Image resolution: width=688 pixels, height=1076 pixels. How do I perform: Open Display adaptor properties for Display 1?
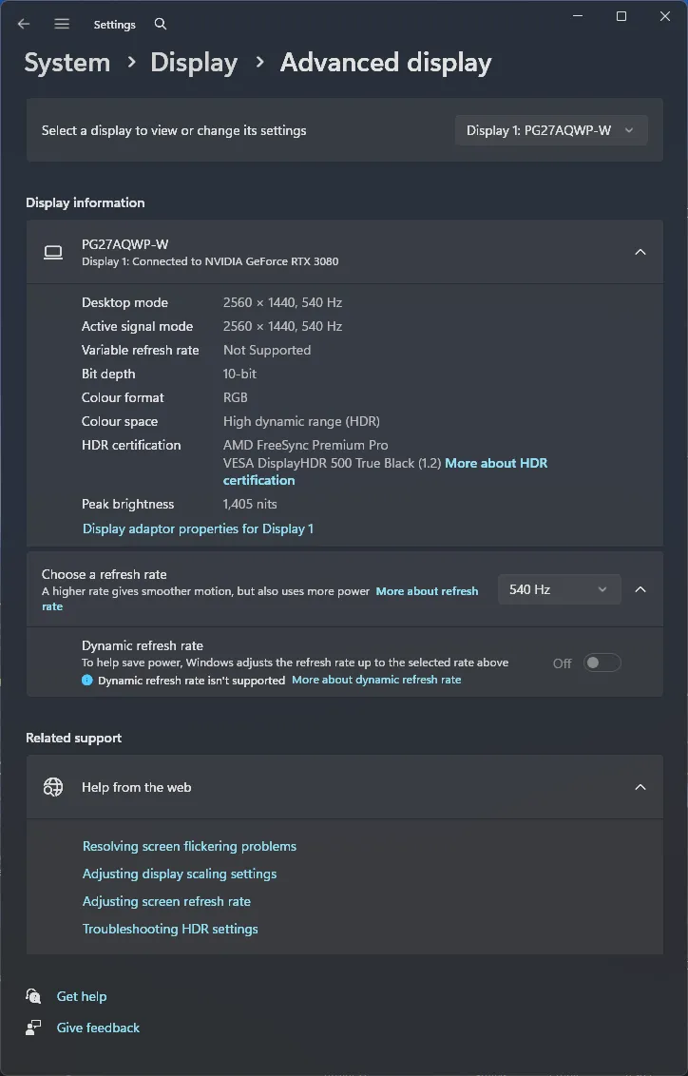pos(198,528)
